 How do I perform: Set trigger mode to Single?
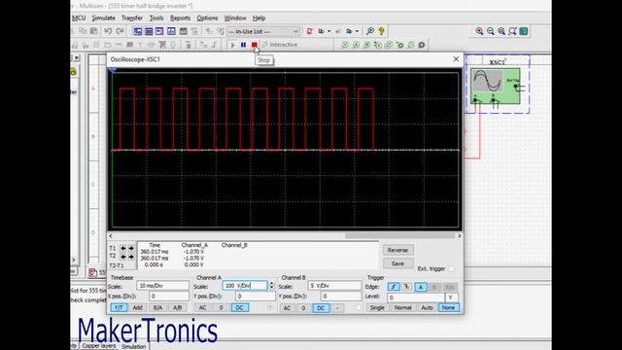(377, 307)
